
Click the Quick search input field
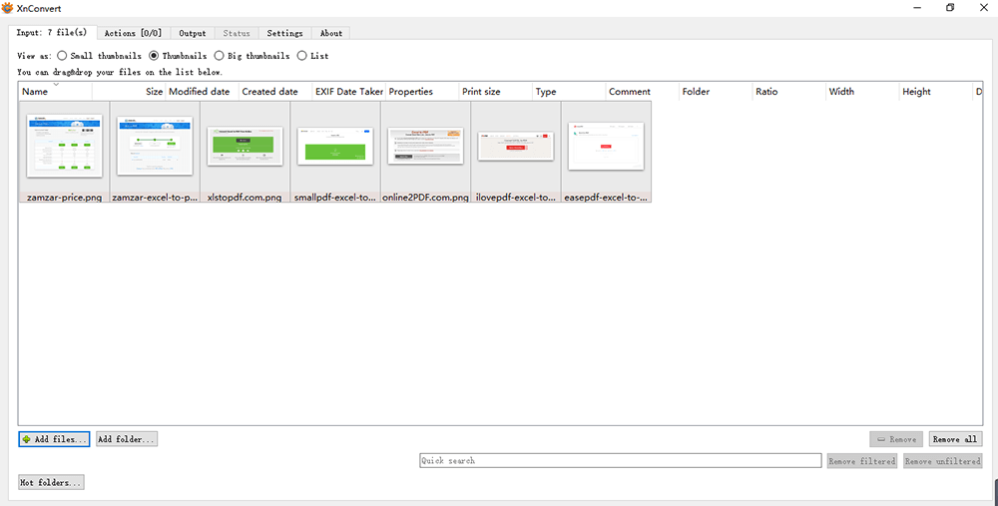(620, 461)
